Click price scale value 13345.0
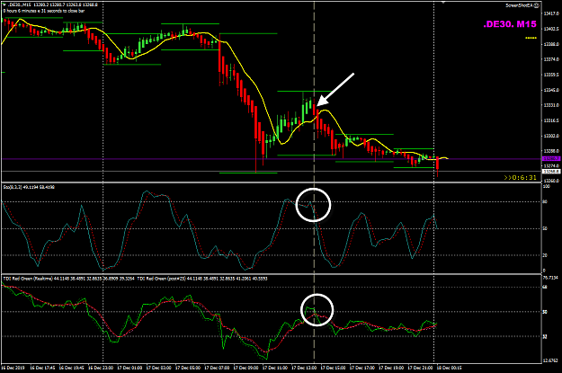The width and height of the screenshot is (562, 373). point(551,90)
